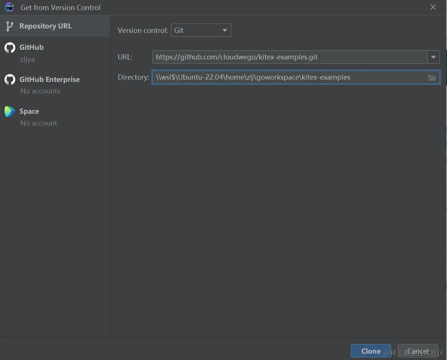Focus the repository URL input field
Image resolution: width=447 pixels, height=360 pixels.
click(x=290, y=57)
